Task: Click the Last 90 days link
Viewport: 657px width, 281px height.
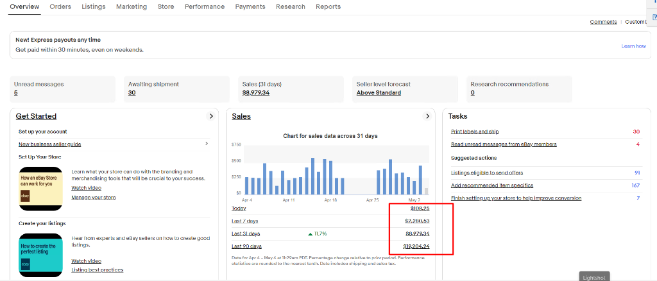Action: pyautogui.click(x=247, y=246)
